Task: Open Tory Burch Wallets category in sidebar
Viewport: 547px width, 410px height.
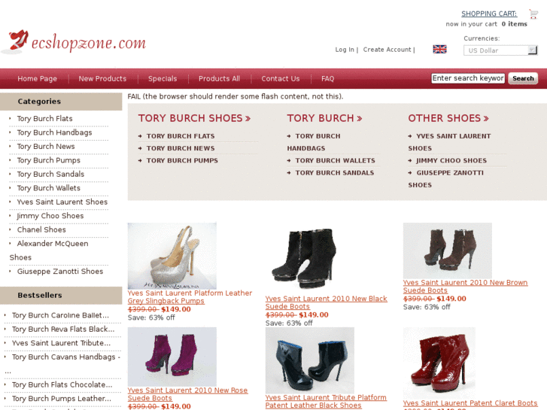Action: click(48, 188)
